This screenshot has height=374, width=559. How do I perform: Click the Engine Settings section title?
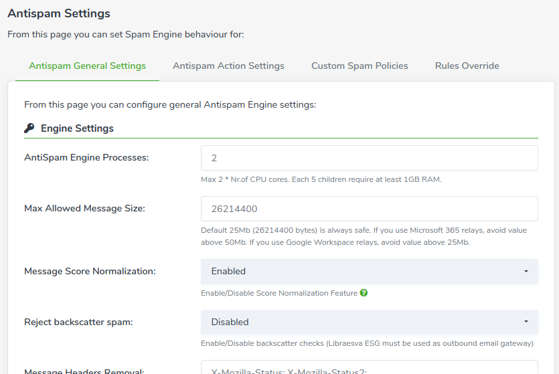(78, 128)
